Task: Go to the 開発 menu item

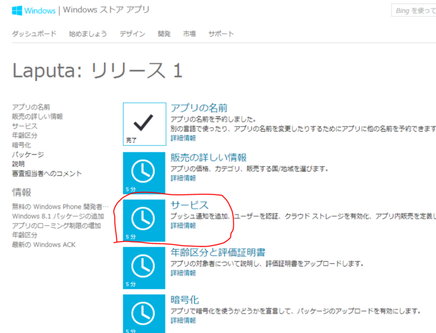Action: [164, 34]
